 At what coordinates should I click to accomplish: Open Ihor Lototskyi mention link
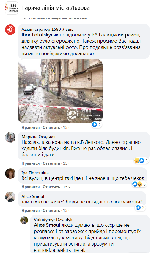click(37, 35)
